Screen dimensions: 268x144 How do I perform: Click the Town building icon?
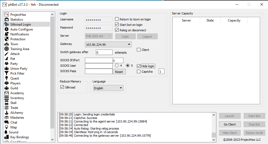pyautogui.click(x=7, y=44)
